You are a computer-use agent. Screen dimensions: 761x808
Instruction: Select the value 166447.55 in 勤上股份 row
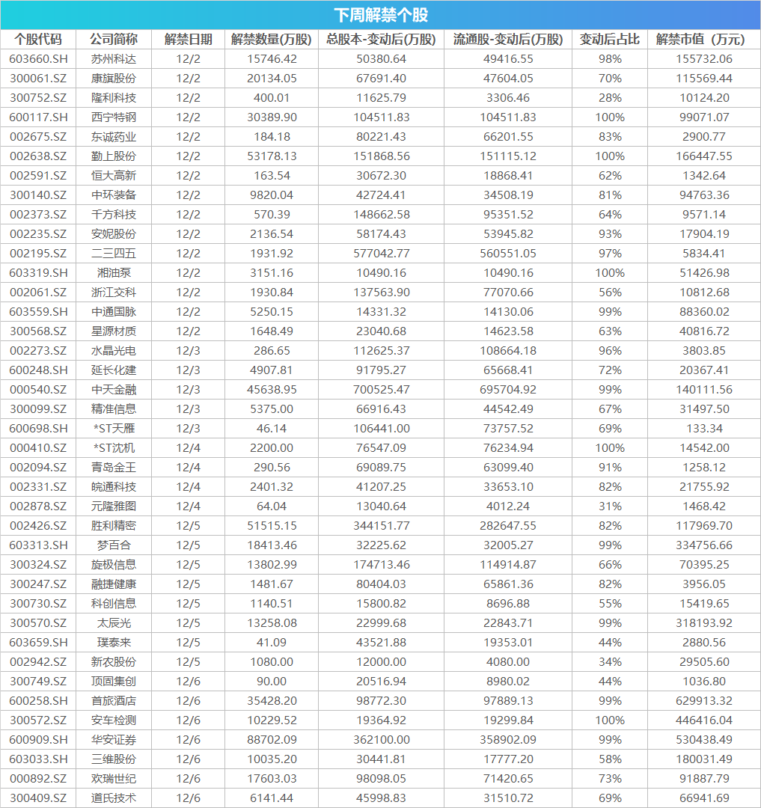point(704,156)
